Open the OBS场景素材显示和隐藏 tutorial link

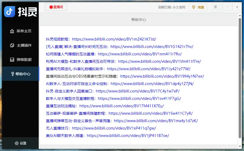[162, 76]
